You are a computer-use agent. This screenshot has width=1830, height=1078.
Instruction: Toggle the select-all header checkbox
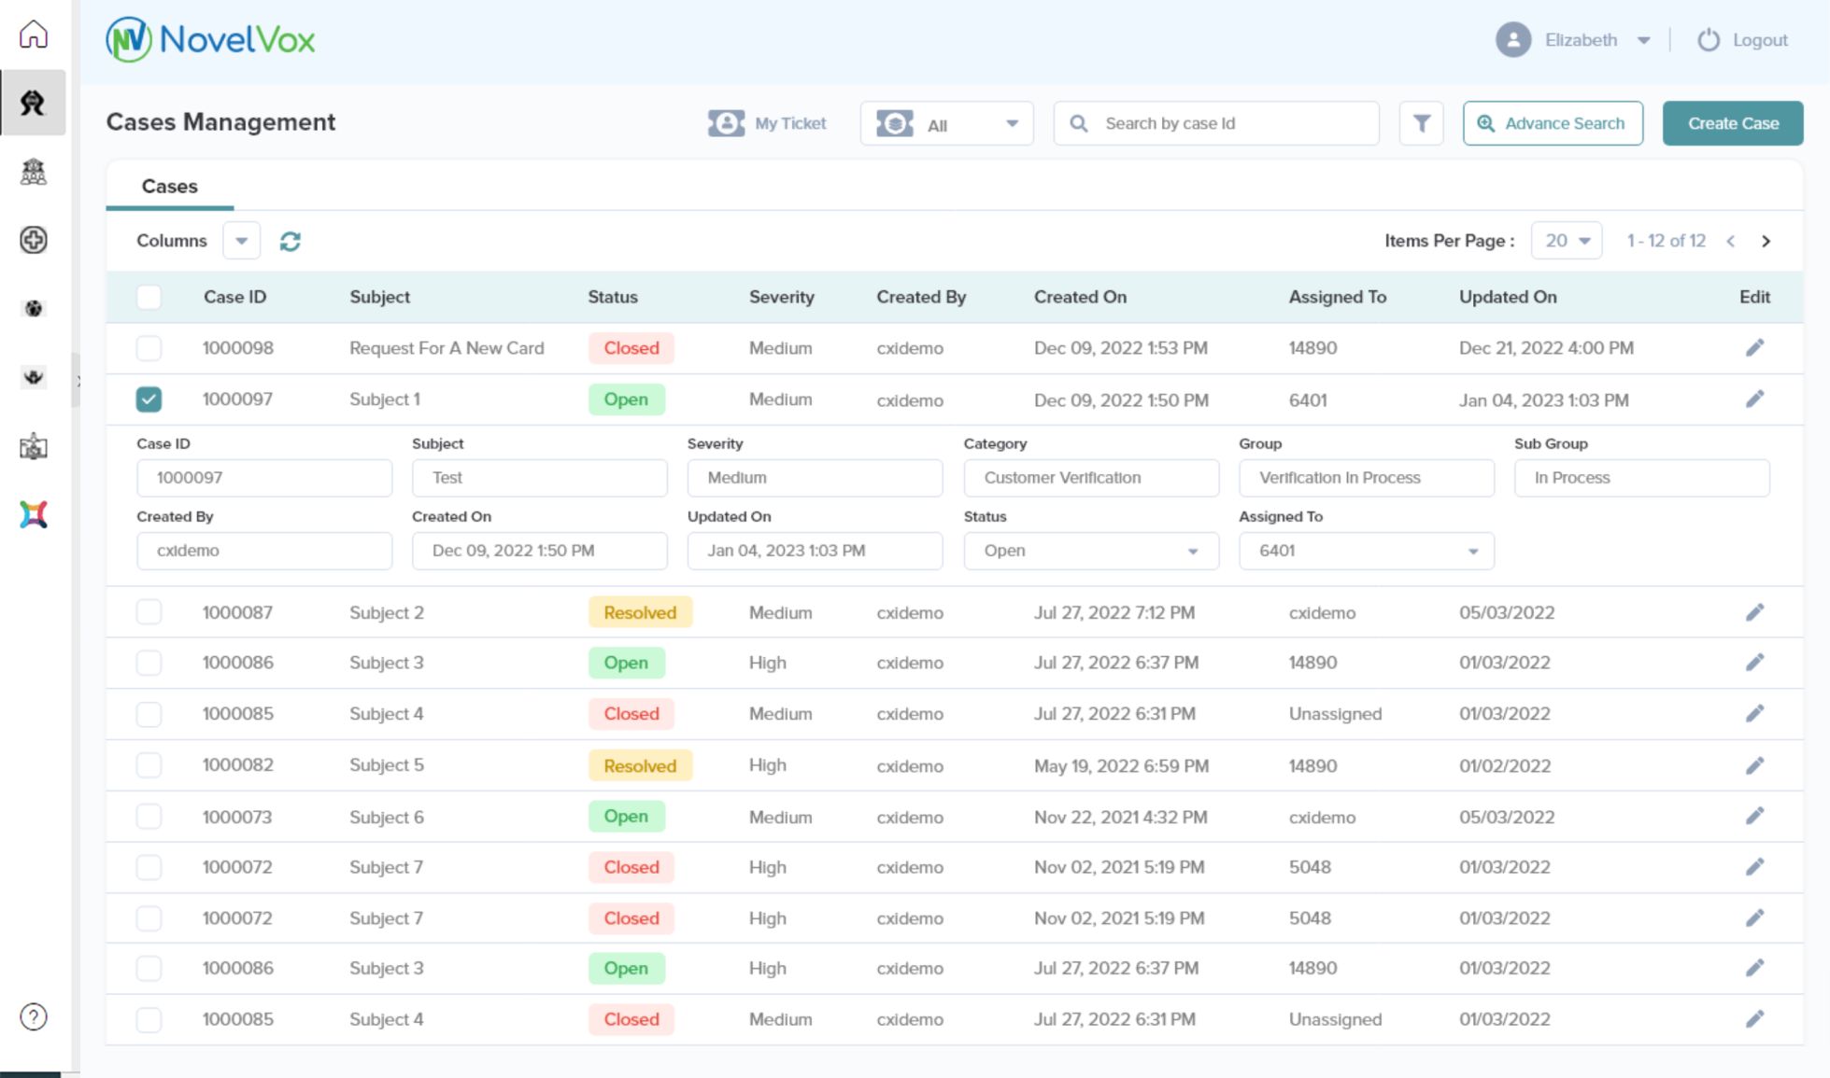click(149, 297)
